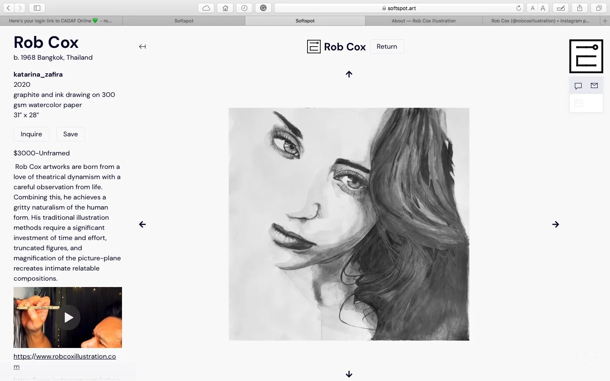Show browsing history clock icon

coord(244,8)
